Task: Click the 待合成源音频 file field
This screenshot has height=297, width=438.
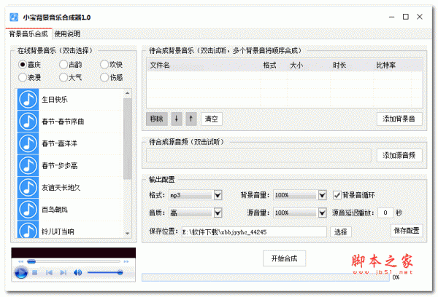Action: pos(258,156)
